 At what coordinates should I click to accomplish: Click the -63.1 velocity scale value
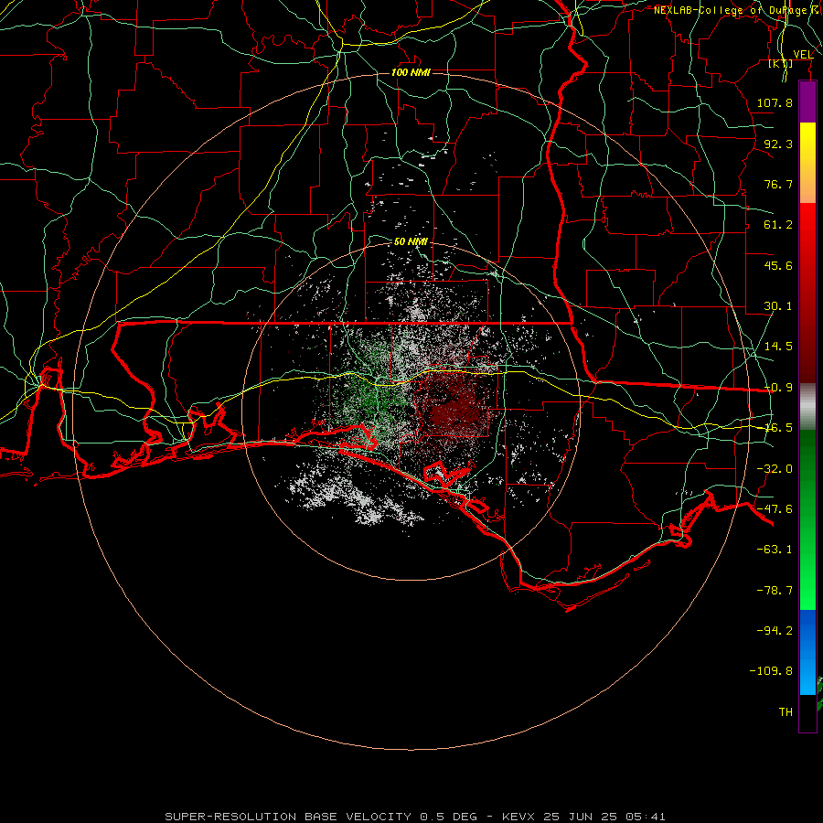(x=775, y=550)
